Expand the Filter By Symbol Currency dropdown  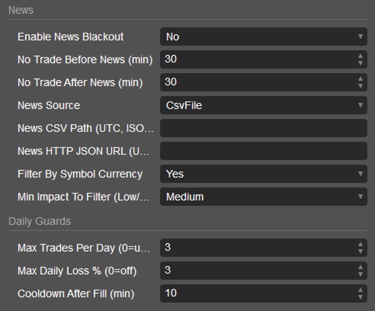(263, 174)
